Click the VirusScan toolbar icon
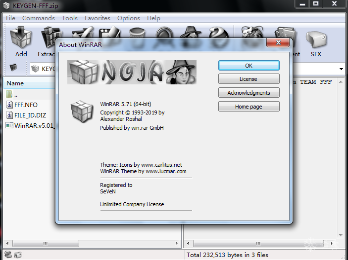The height and width of the screenshot is (260, 348). tap(252, 32)
